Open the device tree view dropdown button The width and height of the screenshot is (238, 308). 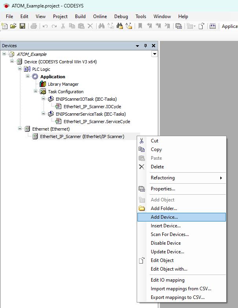pos(154,54)
